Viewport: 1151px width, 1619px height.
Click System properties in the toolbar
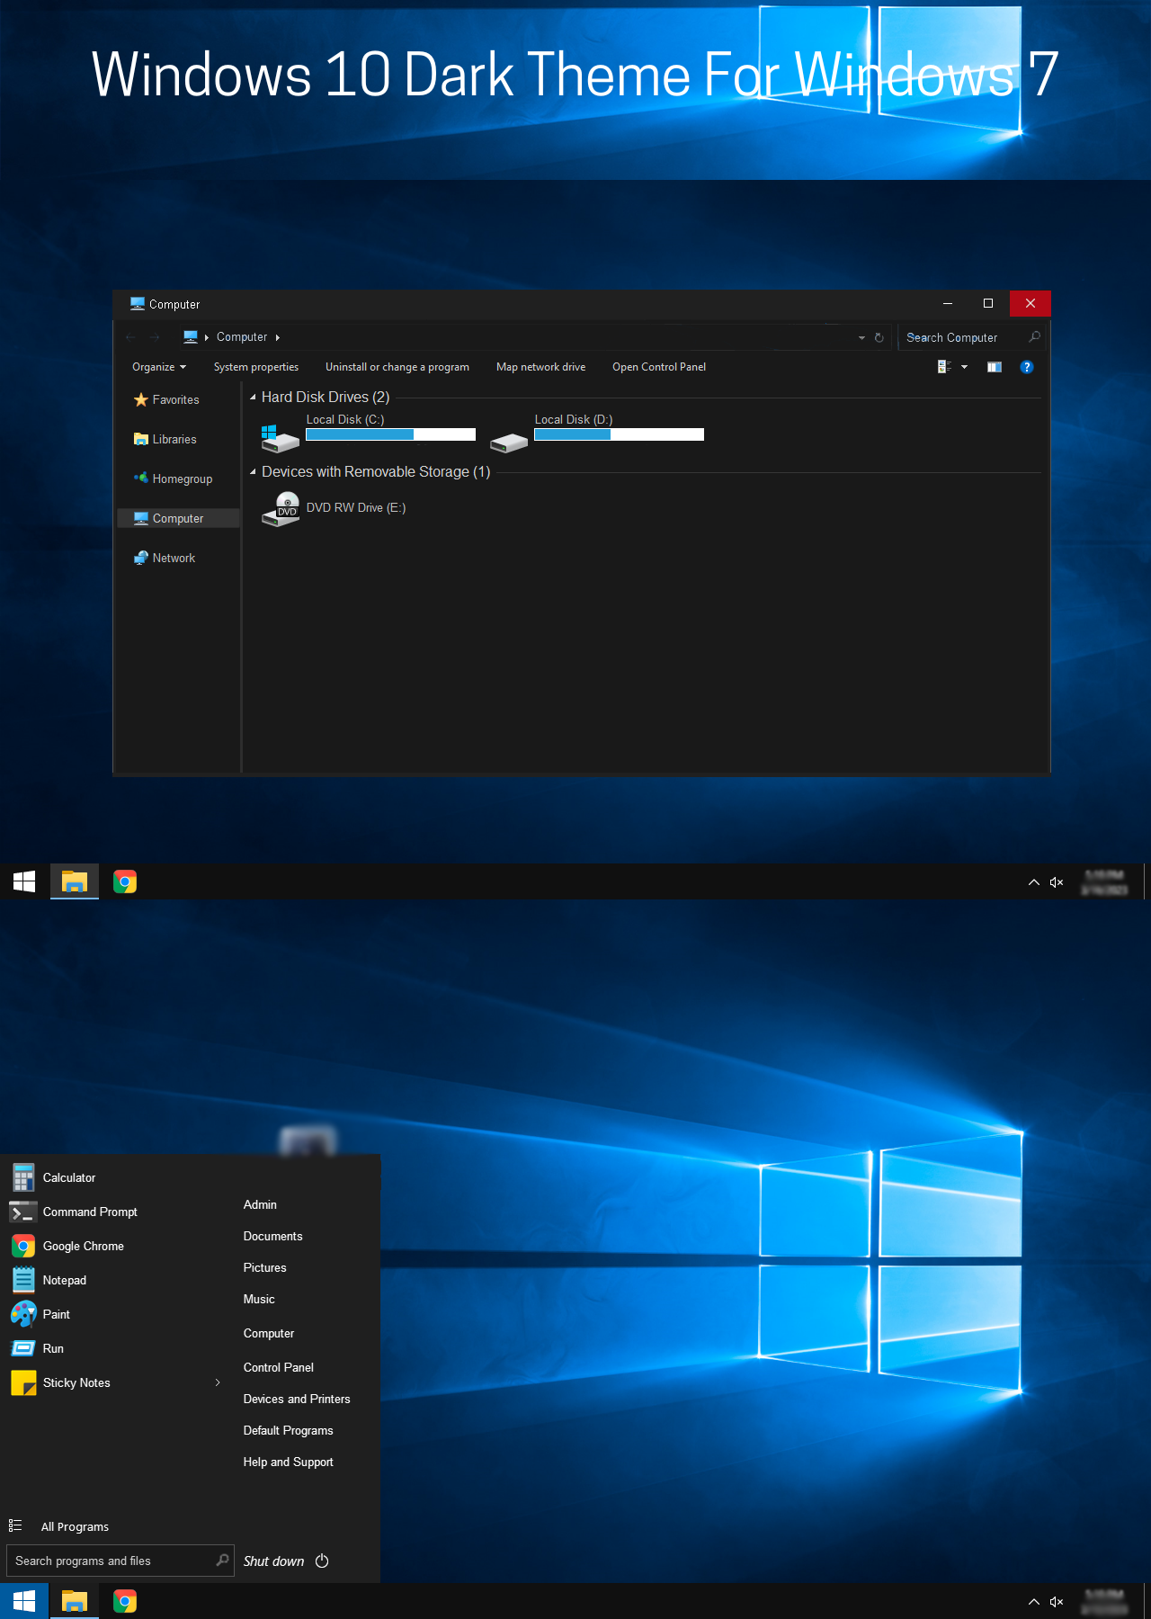(x=256, y=367)
